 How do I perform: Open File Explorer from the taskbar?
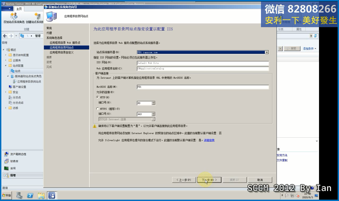[41, 196]
